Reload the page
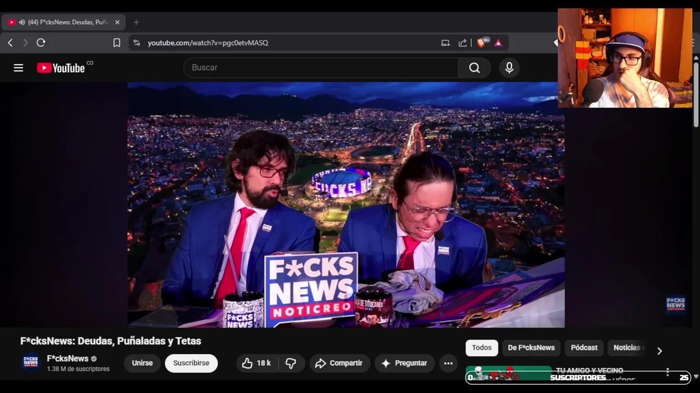The image size is (700, 393). (41, 43)
